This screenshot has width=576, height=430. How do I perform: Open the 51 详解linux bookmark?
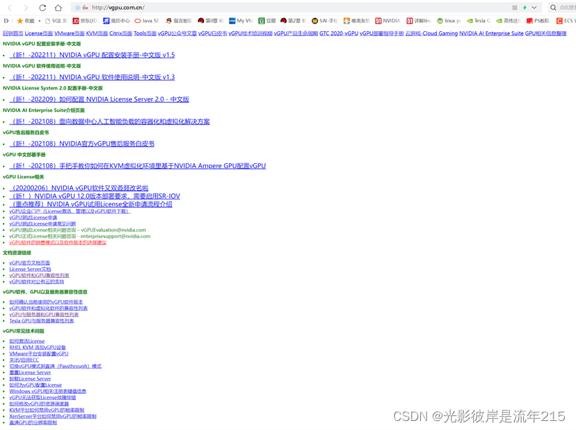pos(418,21)
